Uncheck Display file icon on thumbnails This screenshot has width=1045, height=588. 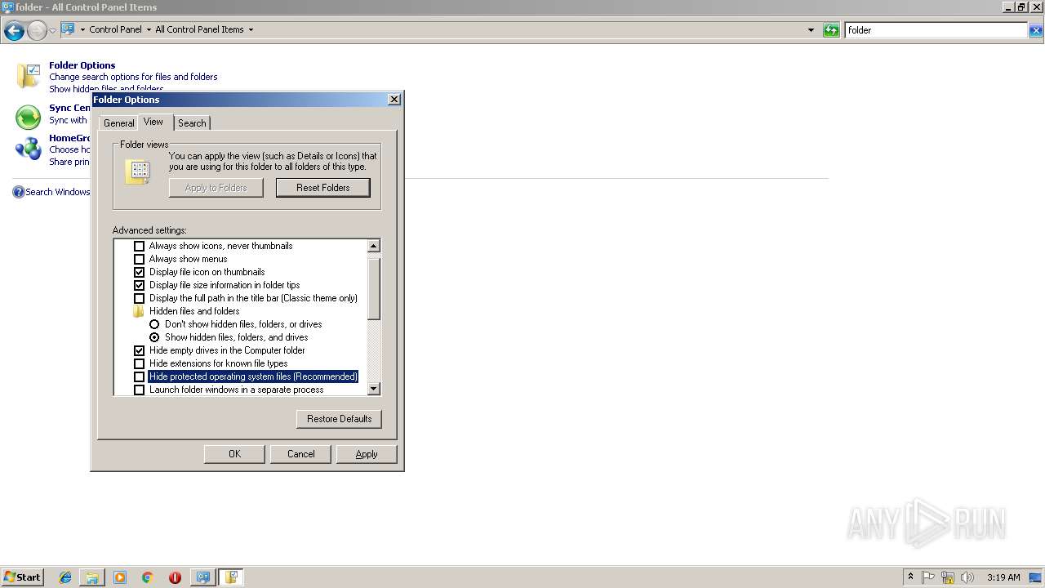coord(139,272)
